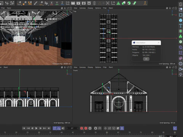Add a Cube from the right sidebar

point(181,20)
